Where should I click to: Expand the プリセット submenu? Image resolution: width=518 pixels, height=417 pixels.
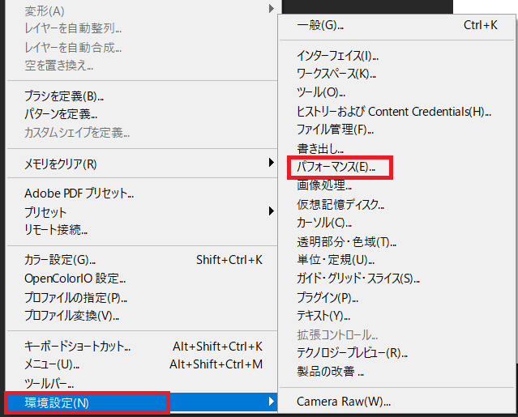142,212
